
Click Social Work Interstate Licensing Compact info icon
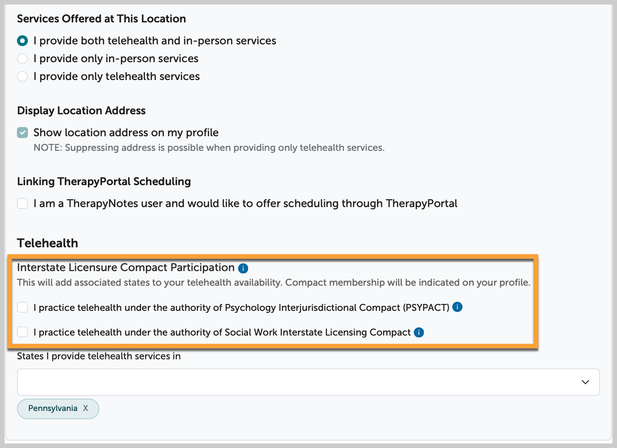pyautogui.click(x=419, y=332)
